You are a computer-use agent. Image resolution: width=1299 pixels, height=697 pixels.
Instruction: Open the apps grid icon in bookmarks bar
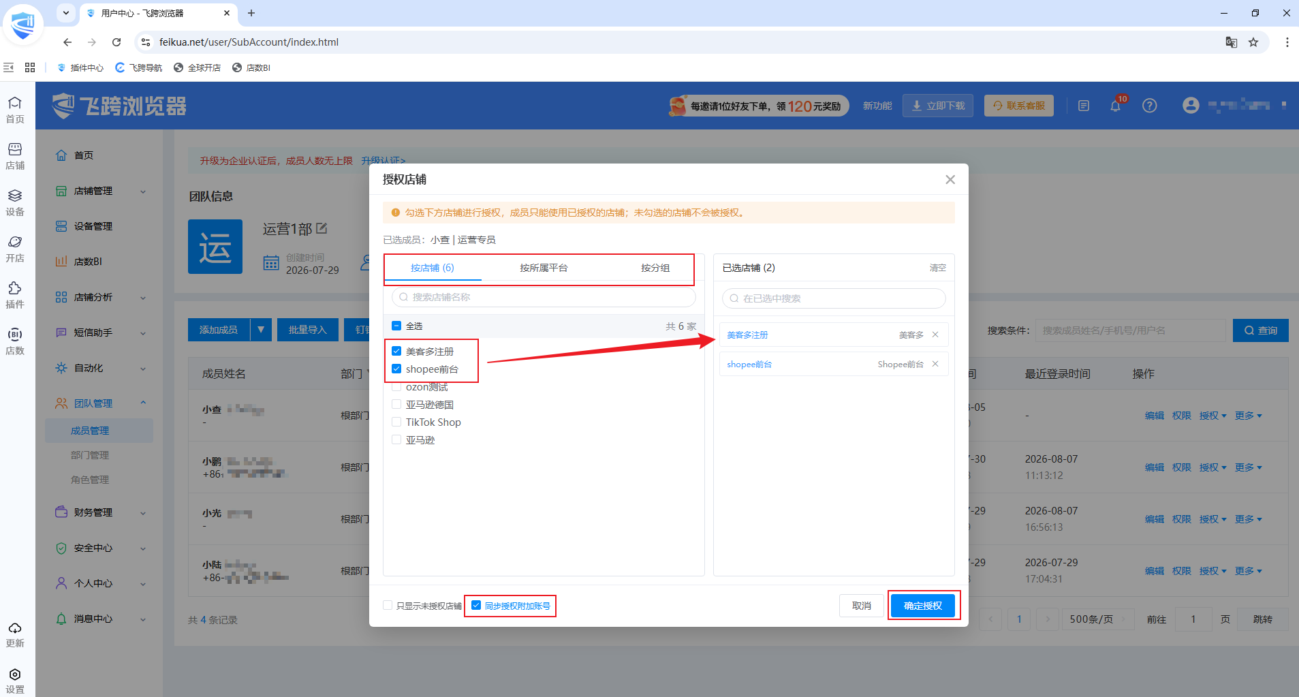(30, 67)
